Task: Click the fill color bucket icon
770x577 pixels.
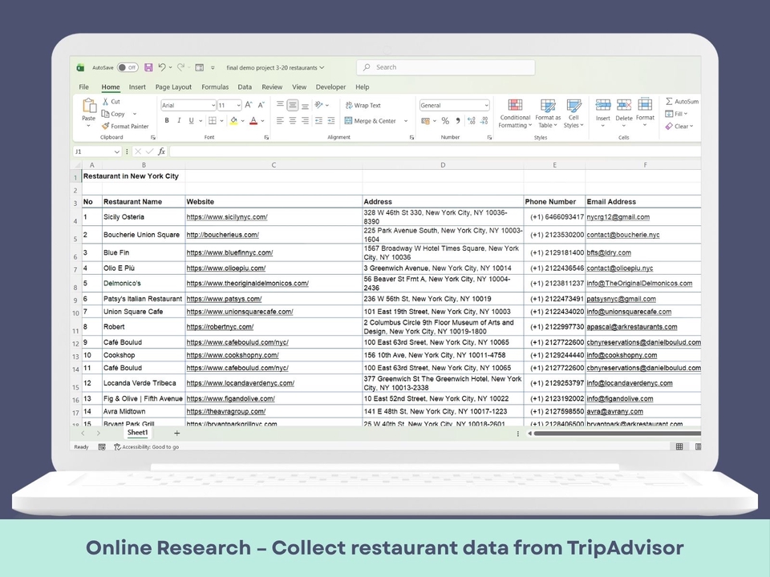Action: pyautogui.click(x=233, y=121)
